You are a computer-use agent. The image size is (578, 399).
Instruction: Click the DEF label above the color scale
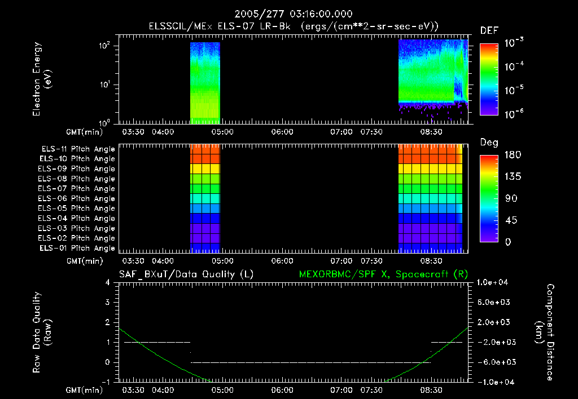tap(489, 30)
